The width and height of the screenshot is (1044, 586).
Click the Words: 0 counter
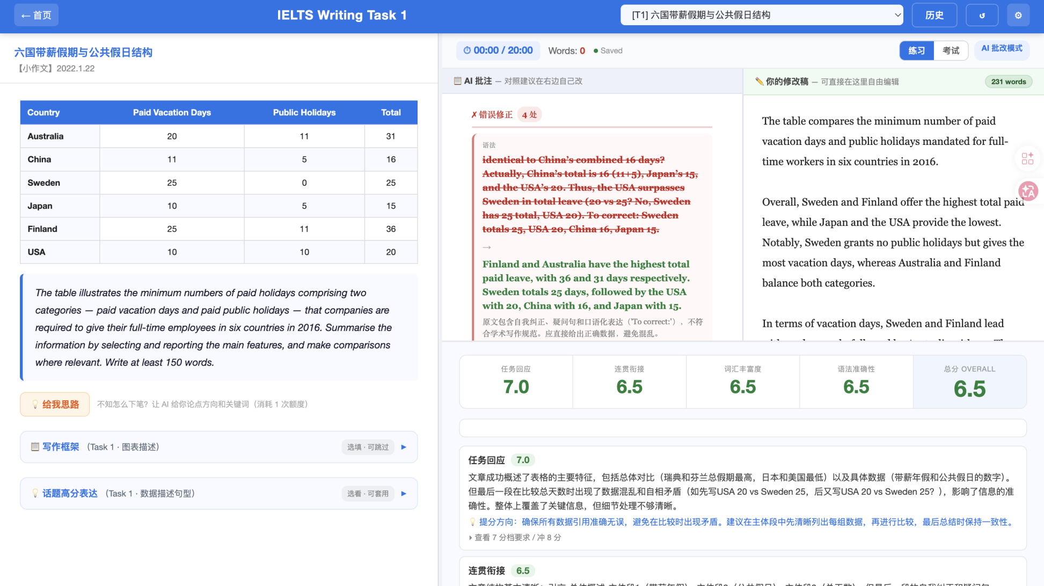pyautogui.click(x=566, y=51)
